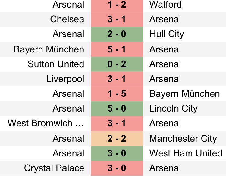Select Bayern München as away team
Screen dimensions: 226x176
(184, 94)
